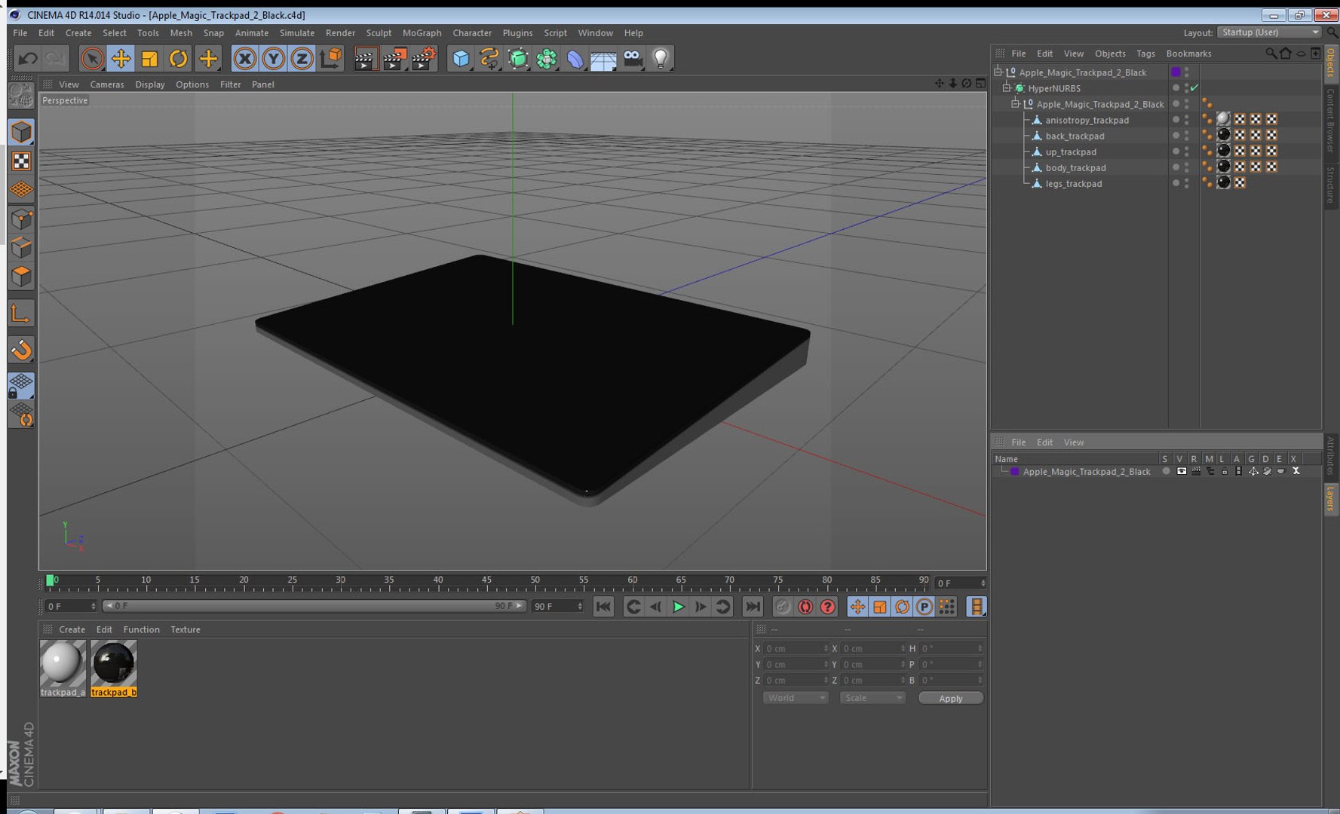This screenshot has width=1340, height=814.
Task: Open the Render Settings icon
Action: [x=424, y=59]
